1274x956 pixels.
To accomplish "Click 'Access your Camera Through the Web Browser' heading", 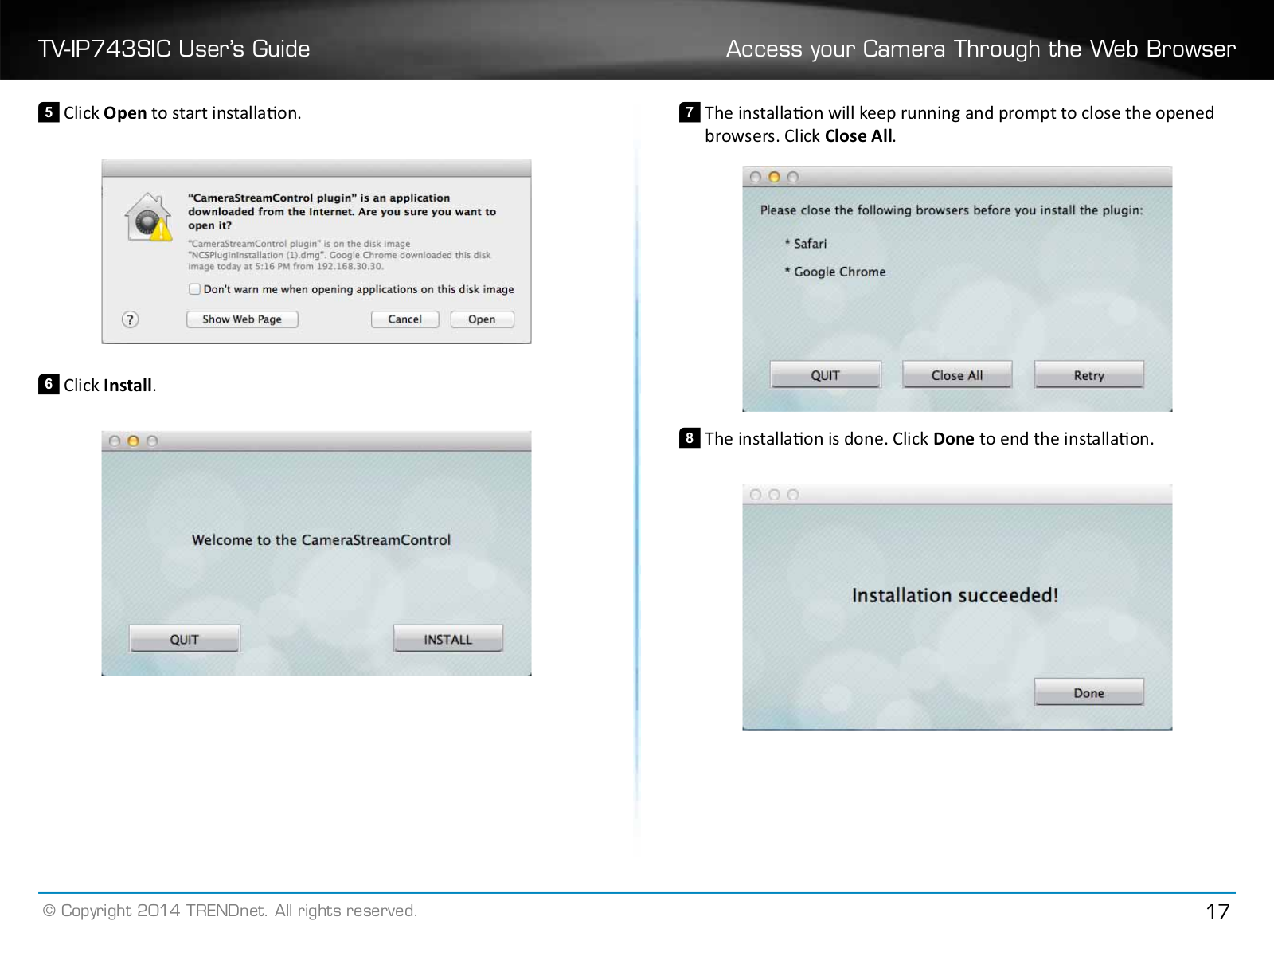I will coord(981,49).
